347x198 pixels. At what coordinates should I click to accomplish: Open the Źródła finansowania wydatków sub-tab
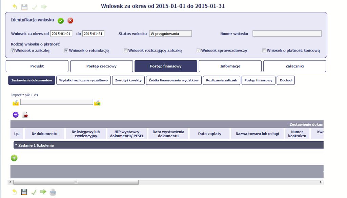(174, 80)
